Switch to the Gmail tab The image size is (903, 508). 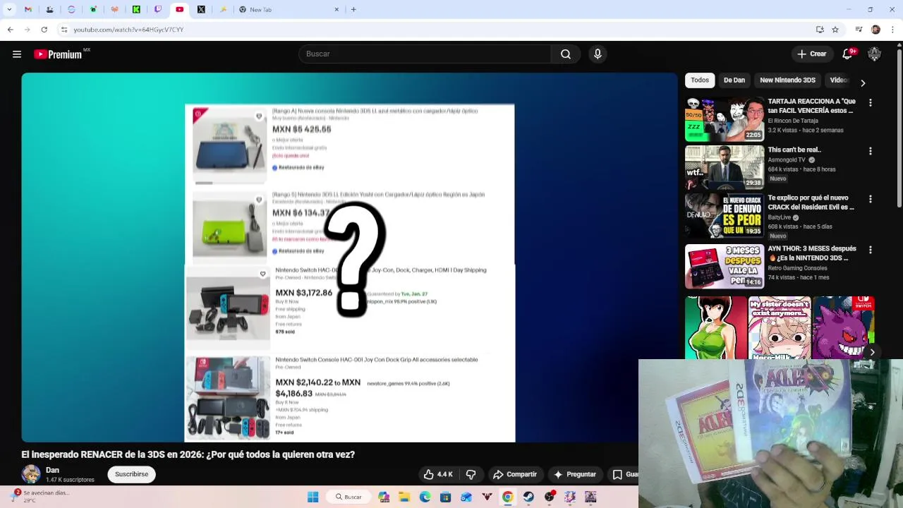(x=28, y=10)
